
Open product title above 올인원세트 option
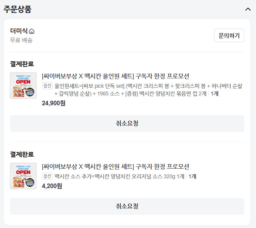click(x=115, y=76)
